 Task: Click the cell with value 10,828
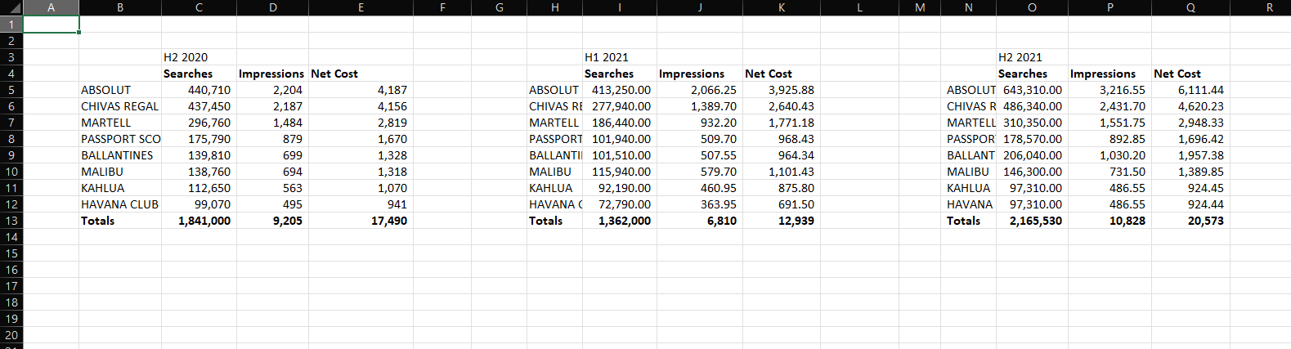pyautogui.click(x=1109, y=221)
